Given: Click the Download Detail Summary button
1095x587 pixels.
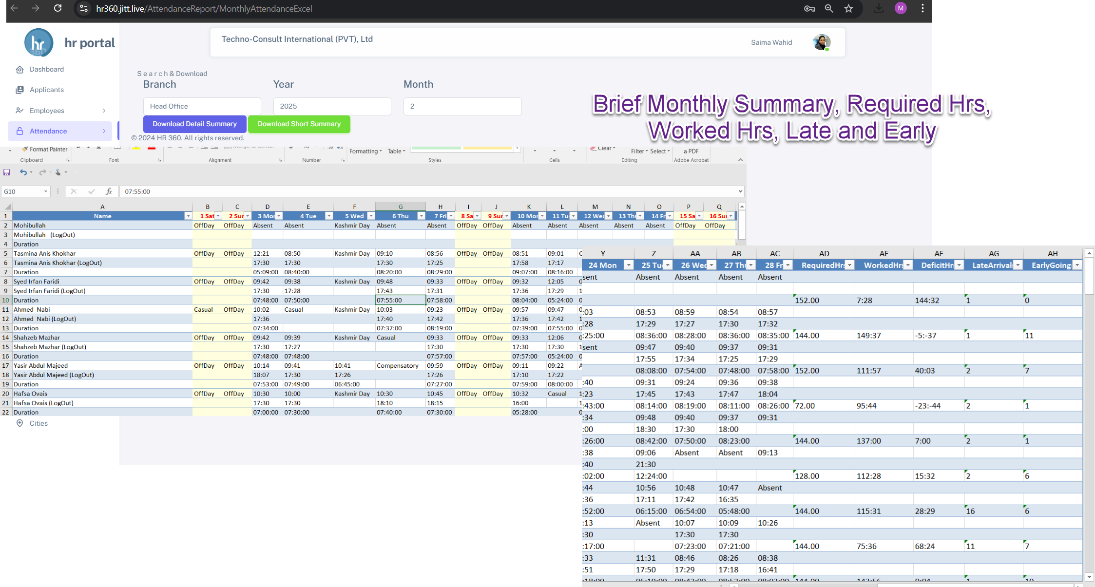Looking at the screenshot, I should pyautogui.click(x=194, y=124).
